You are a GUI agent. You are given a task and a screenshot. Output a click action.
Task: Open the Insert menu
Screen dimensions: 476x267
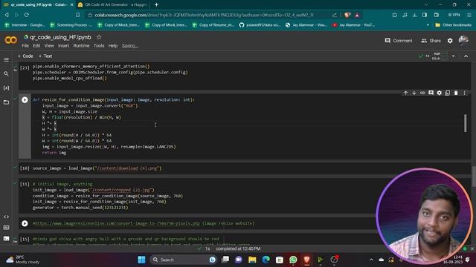point(63,46)
